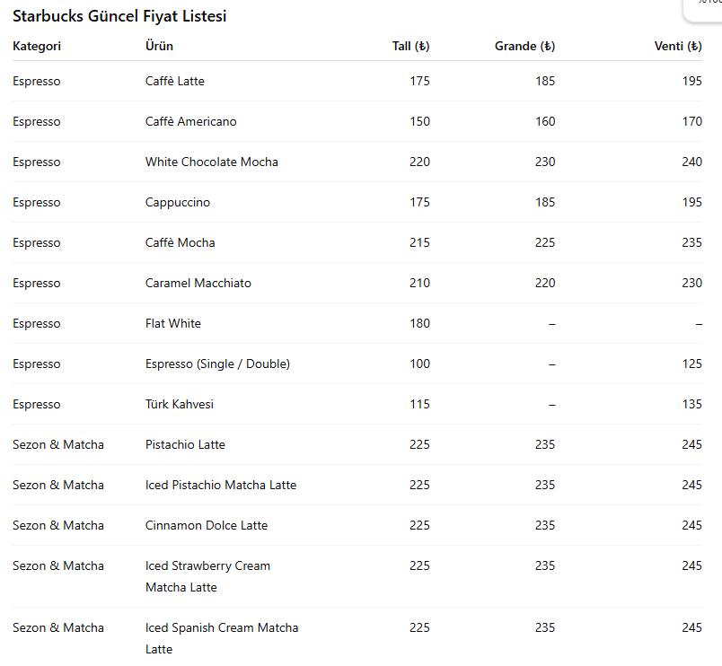Screen dimensions: 722x666
Task: Click the Cappuccino product cell
Action: click(178, 203)
